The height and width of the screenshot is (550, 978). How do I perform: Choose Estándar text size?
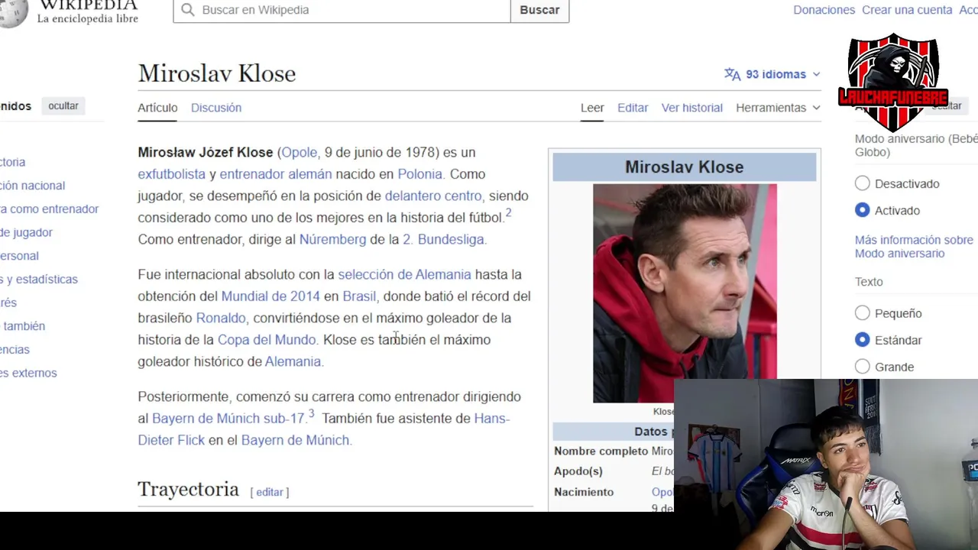[x=863, y=340]
